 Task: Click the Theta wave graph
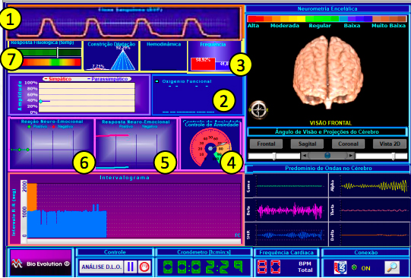pyautogui.click(x=375, y=210)
